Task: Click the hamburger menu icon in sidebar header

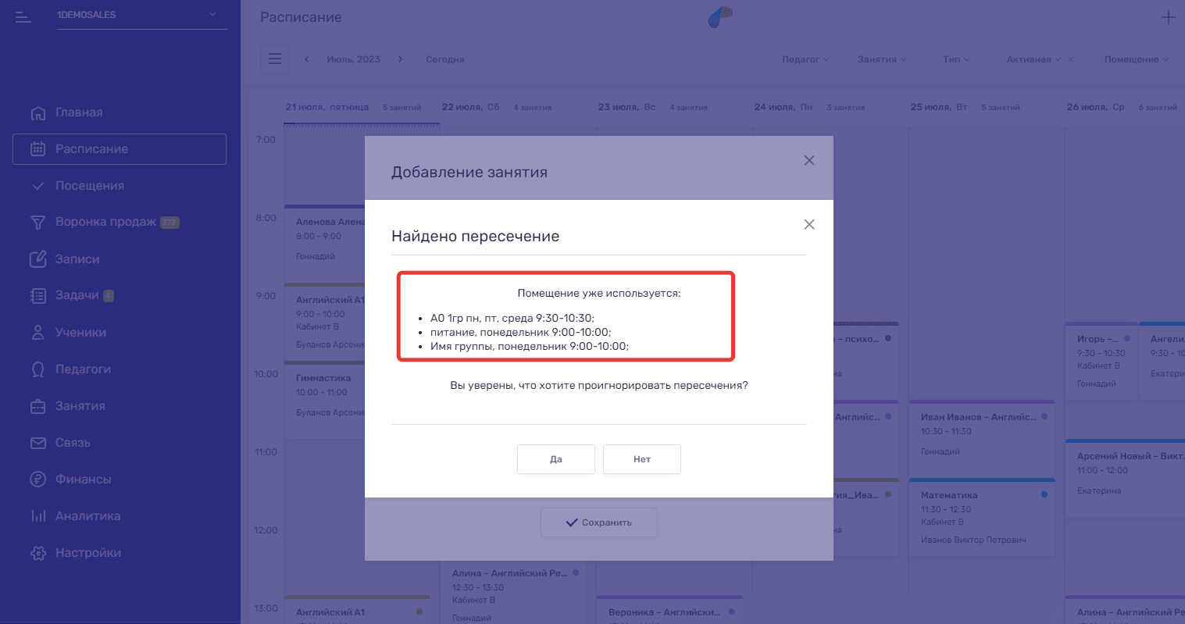Action: point(23,16)
